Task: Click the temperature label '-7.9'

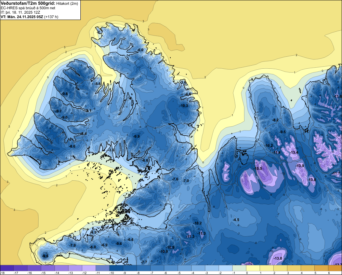Action: 73,245
